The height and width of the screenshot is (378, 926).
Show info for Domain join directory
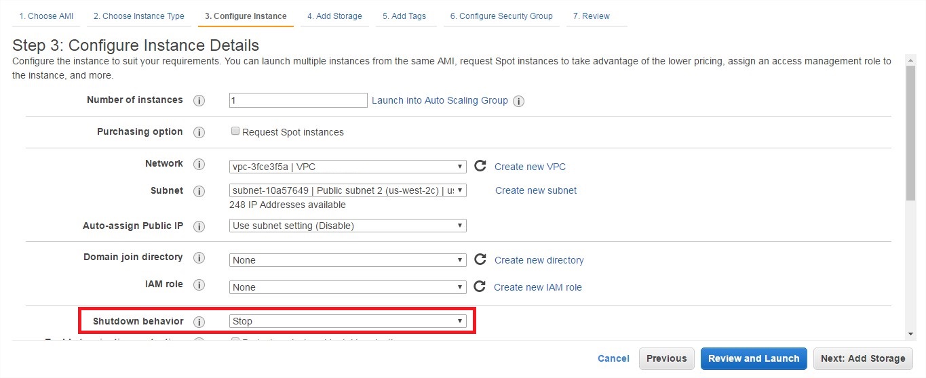(199, 257)
